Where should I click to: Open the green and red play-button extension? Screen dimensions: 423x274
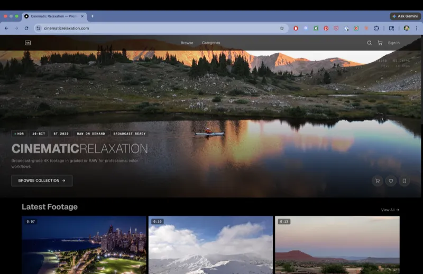pos(356,29)
